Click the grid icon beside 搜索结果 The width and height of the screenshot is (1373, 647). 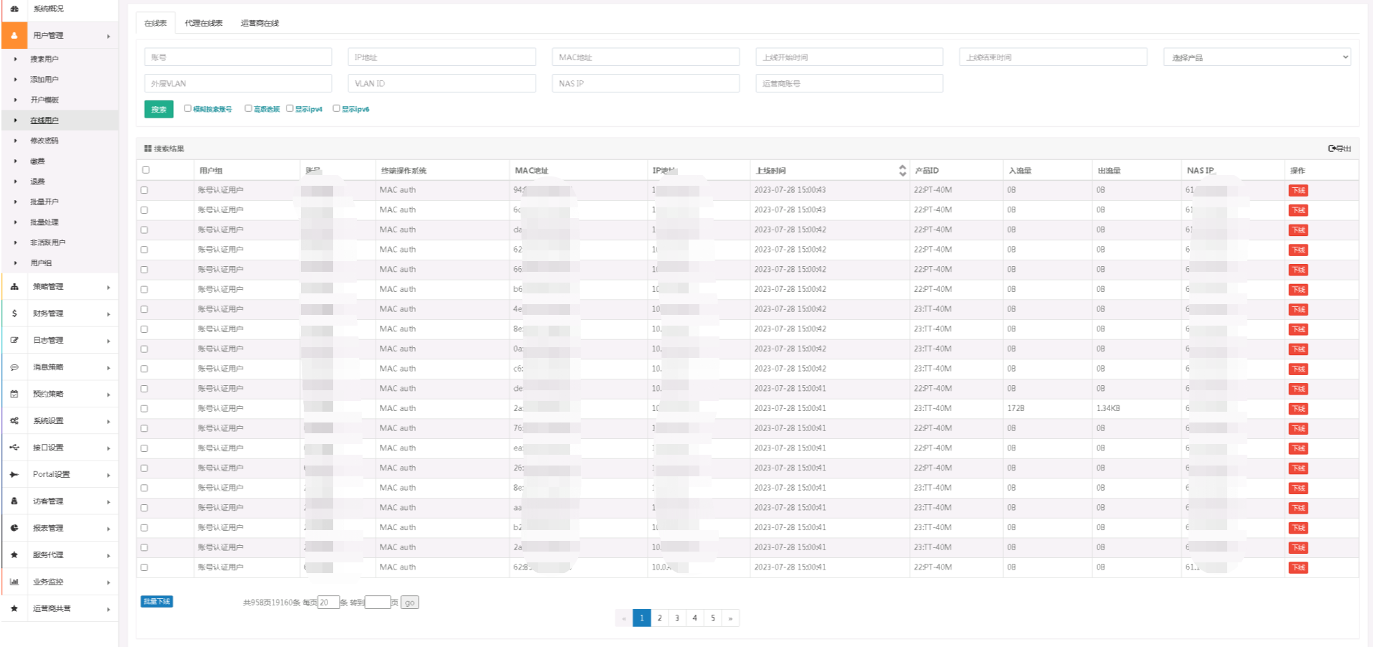click(x=148, y=148)
